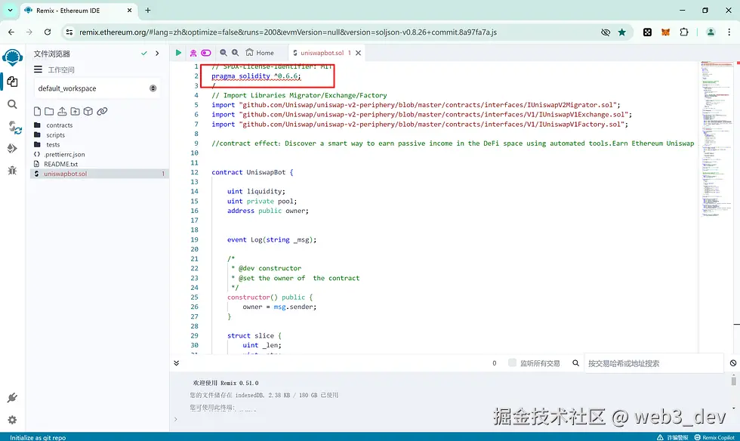
Task: Open the file search sidebar icon
Action: [12, 104]
